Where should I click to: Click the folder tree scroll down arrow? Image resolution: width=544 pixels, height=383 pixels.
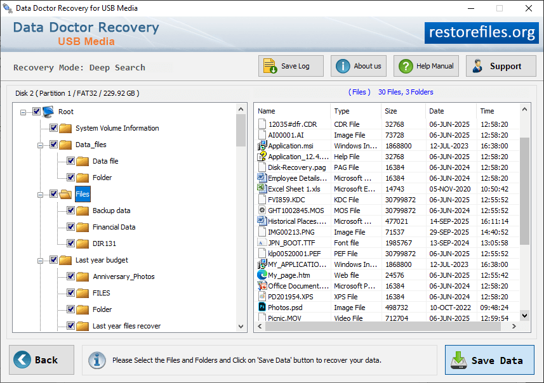241,326
